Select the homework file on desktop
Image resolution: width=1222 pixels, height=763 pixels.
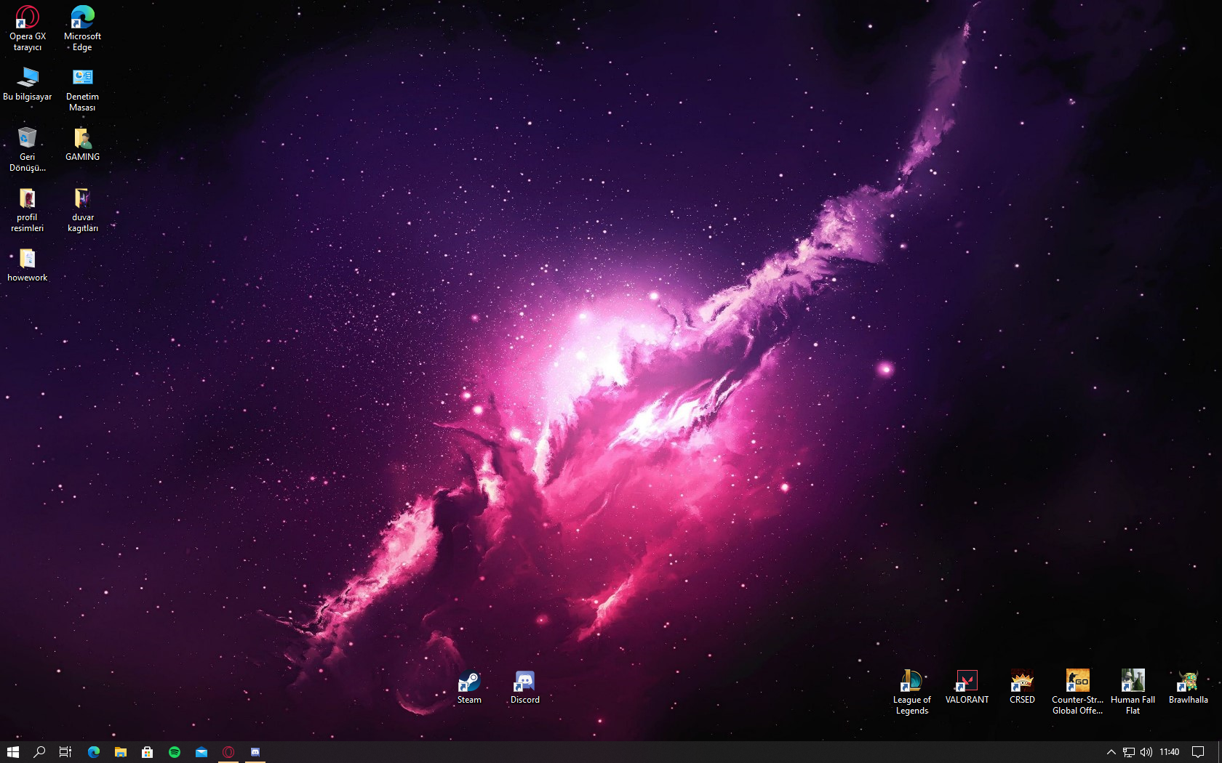click(28, 265)
